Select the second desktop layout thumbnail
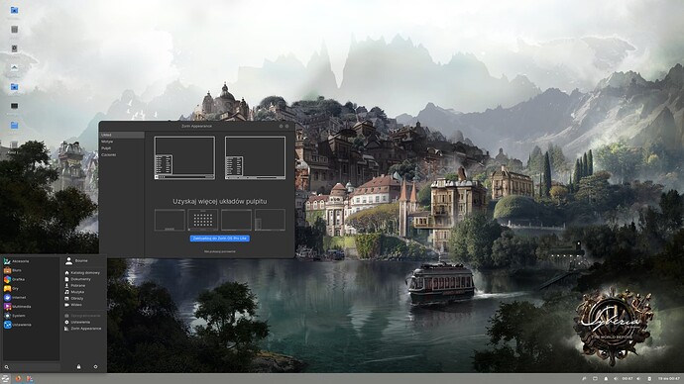The image size is (684, 384). 255,157
